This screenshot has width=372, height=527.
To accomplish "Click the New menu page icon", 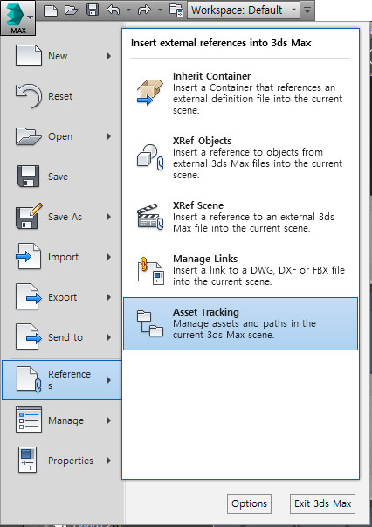I will (29, 55).
